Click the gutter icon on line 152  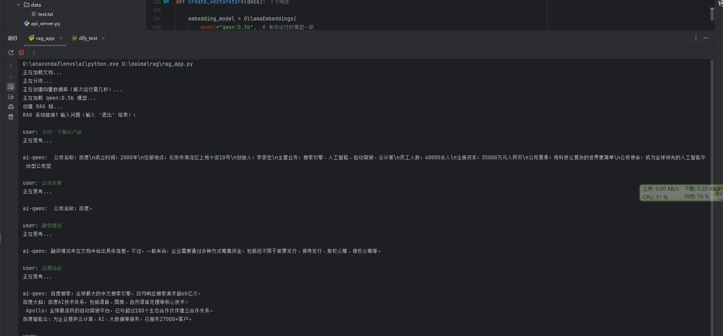166,2
